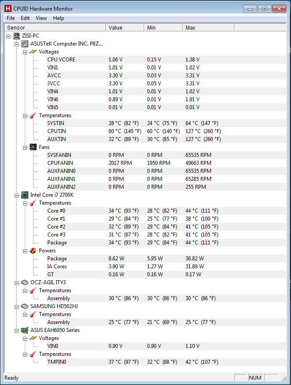
Task: Collapse the motherboard Voltages group
Action: tap(25, 52)
